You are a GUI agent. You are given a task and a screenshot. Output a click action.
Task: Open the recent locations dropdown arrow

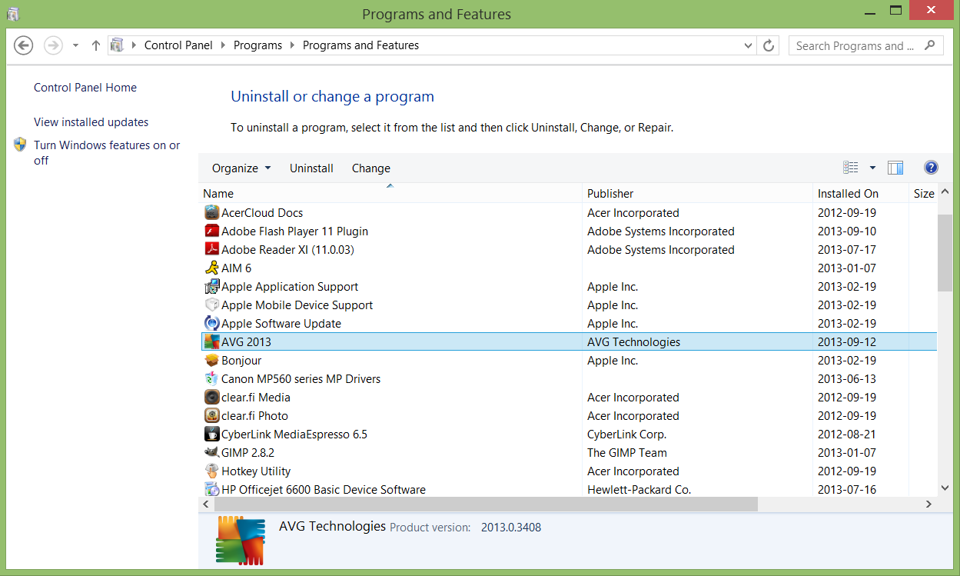[x=75, y=45]
